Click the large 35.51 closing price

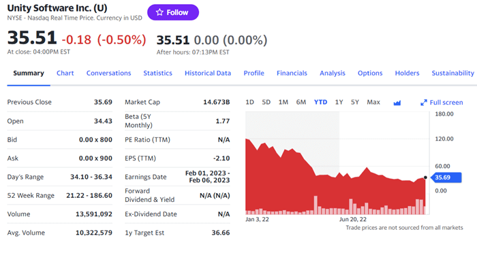point(32,38)
